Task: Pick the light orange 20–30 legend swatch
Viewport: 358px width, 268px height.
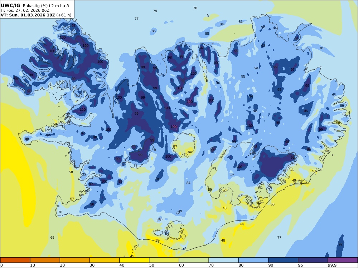Action: [75, 260]
